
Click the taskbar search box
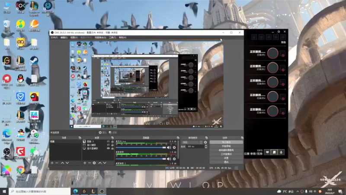(x=40, y=191)
